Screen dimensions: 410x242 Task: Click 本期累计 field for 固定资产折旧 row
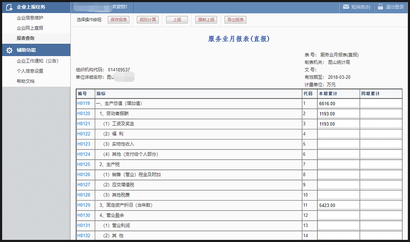pos(338,205)
